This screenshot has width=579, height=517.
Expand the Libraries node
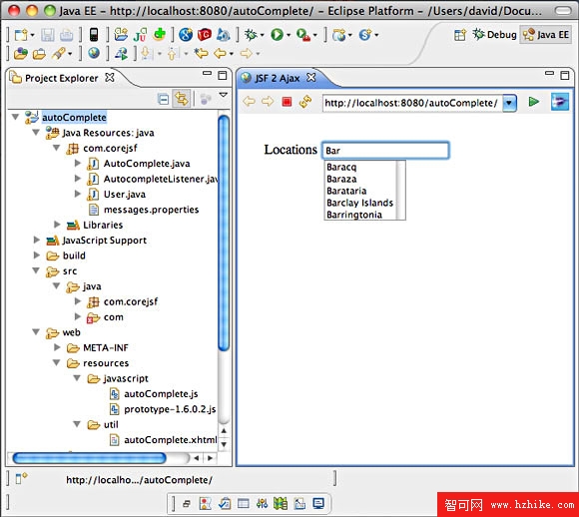tap(57, 225)
